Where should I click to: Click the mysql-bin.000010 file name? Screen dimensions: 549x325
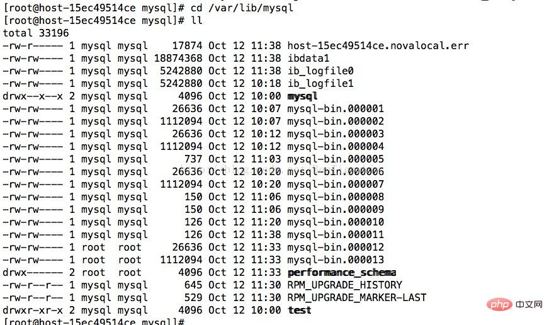[336, 222]
